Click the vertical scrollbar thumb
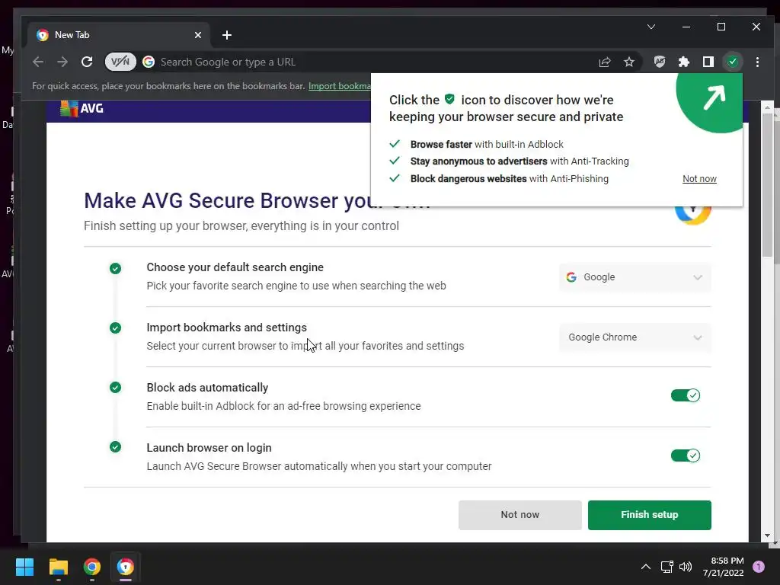This screenshot has height=585, width=780. point(767,184)
